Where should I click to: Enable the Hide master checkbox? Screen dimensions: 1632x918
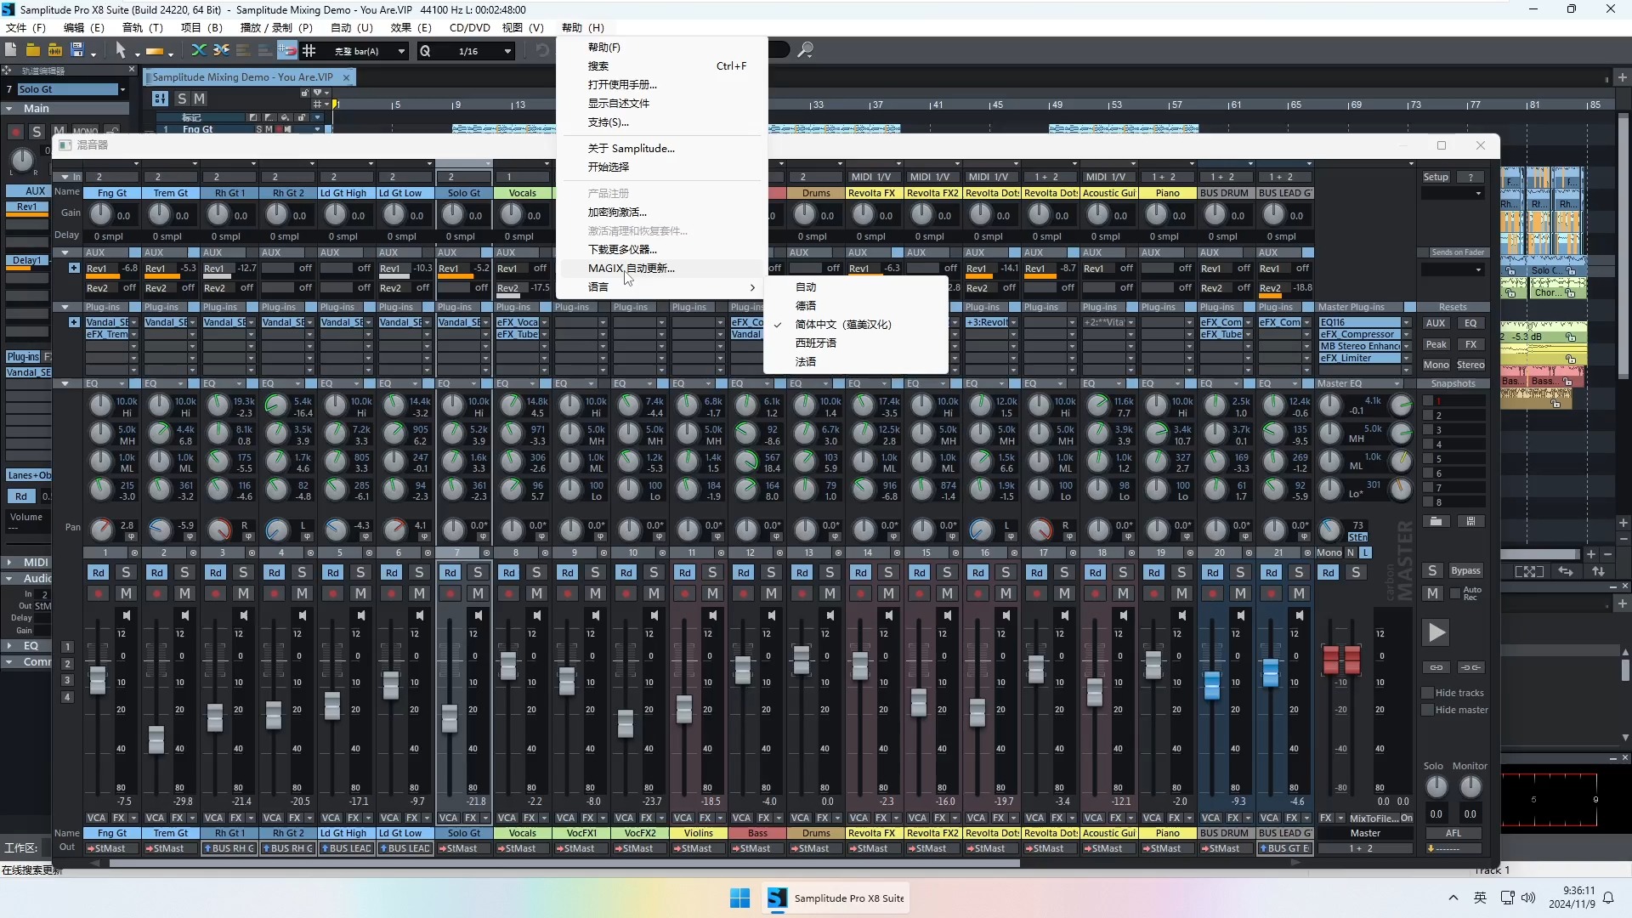click(1428, 710)
